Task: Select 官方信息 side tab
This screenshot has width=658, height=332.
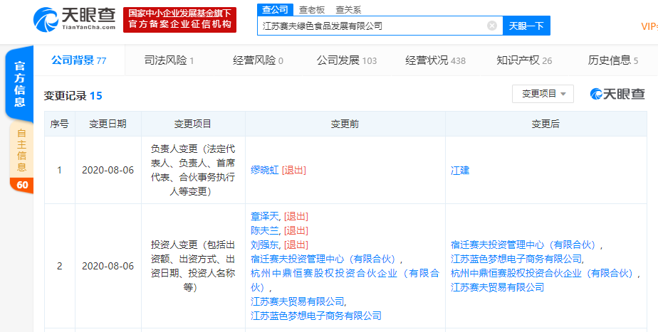Action: point(21,84)
